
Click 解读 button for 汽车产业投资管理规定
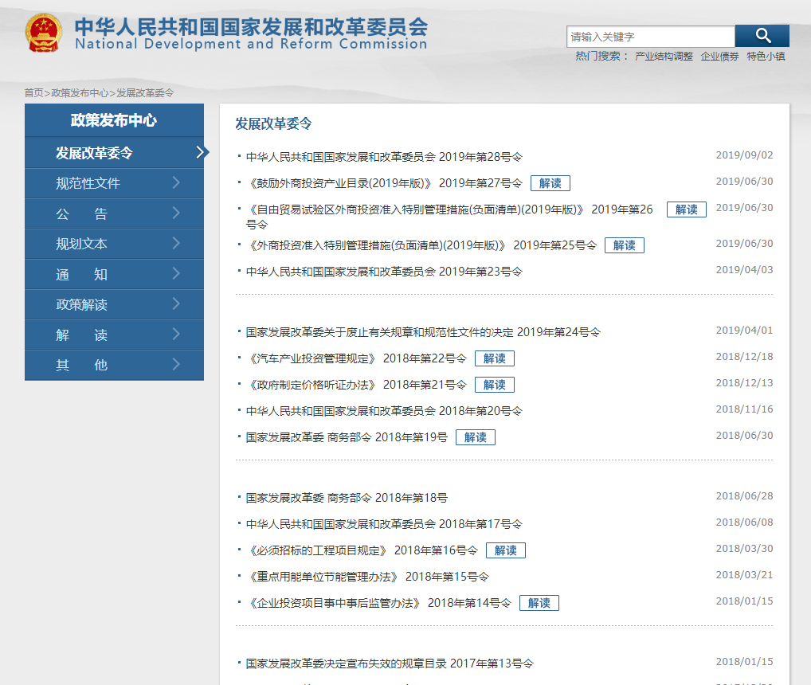coord(494,358)
